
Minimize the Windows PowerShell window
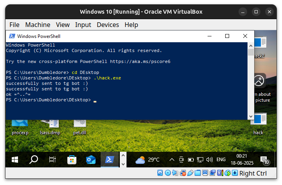[210, 36]
